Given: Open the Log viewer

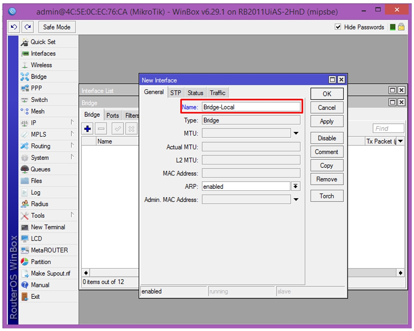Looking at the screenshot, I should coord(49,193).
